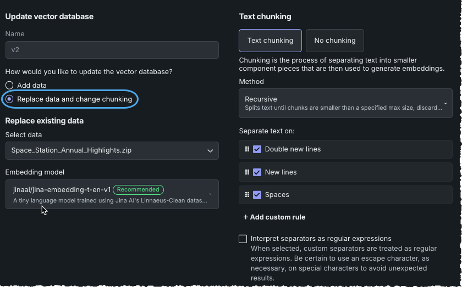This screenshot has width=462, height=287.
Task: Open the chunking Method dropdown
Action: 345,103
